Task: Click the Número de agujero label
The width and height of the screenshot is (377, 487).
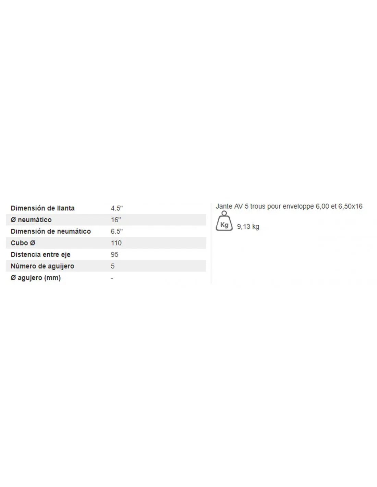Action: 42,266
